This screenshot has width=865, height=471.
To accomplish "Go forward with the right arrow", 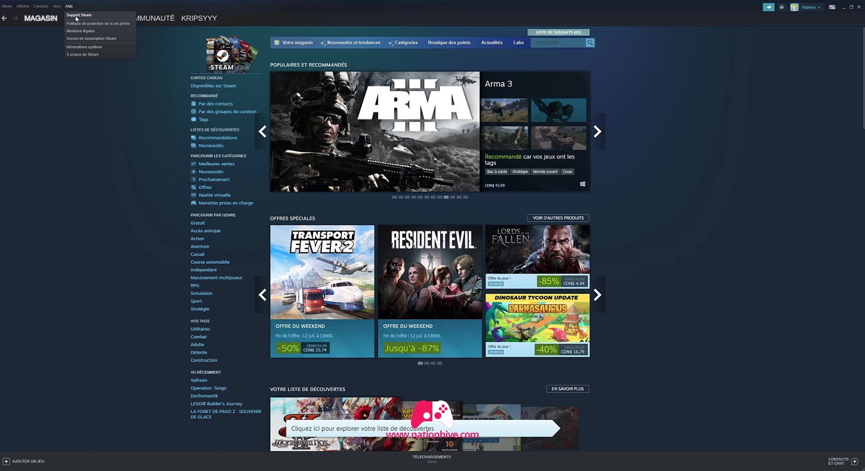I will tap(15, 18).
